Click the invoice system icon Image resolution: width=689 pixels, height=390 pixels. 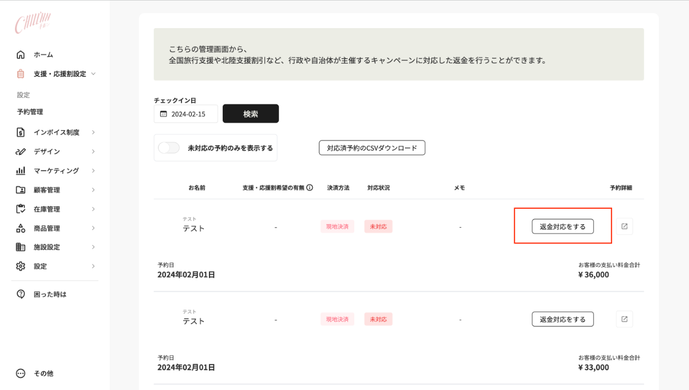(x=21, y=132)
